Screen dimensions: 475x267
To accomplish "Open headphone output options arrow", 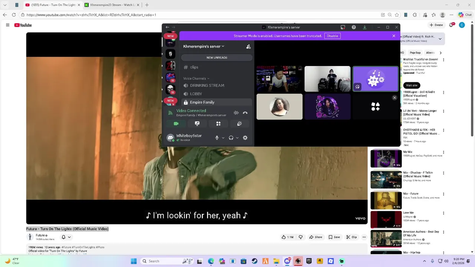I will coord(237,138).
